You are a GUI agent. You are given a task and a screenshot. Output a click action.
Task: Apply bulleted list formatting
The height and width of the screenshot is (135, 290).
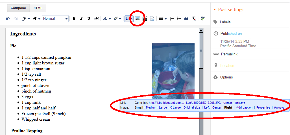click(179, 19)
